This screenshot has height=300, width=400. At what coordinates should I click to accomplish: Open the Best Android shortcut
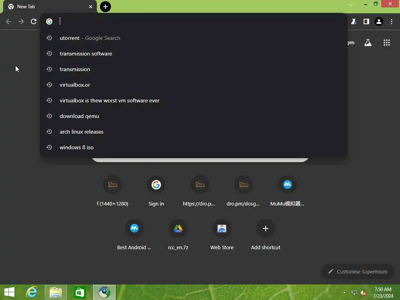point(134,235)
